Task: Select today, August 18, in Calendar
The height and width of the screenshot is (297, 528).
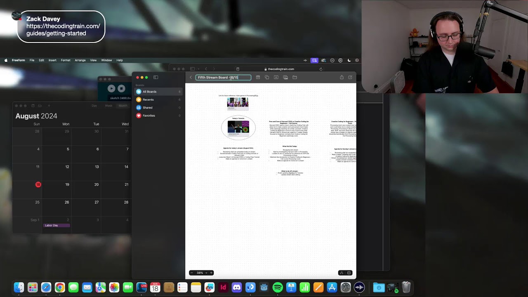Action: (x=38, y=184)
